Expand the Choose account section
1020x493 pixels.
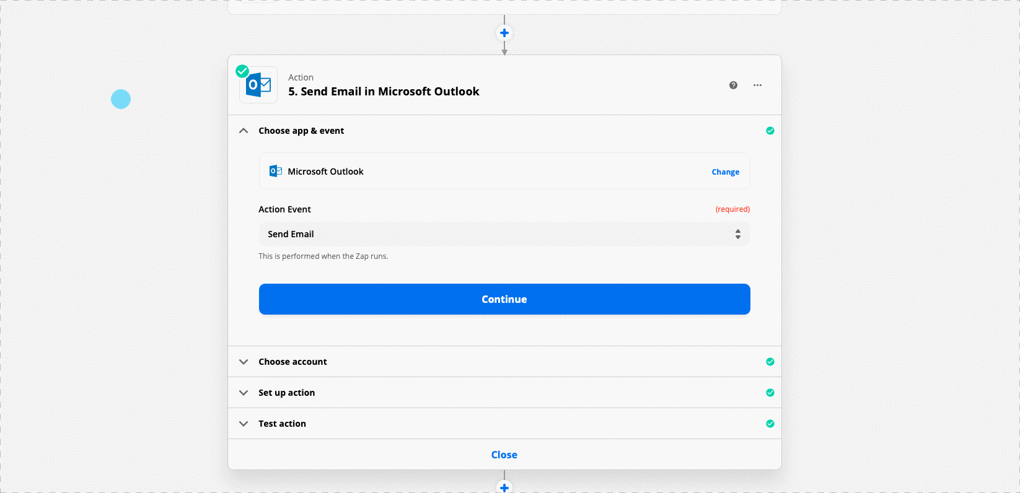(244, 362)
